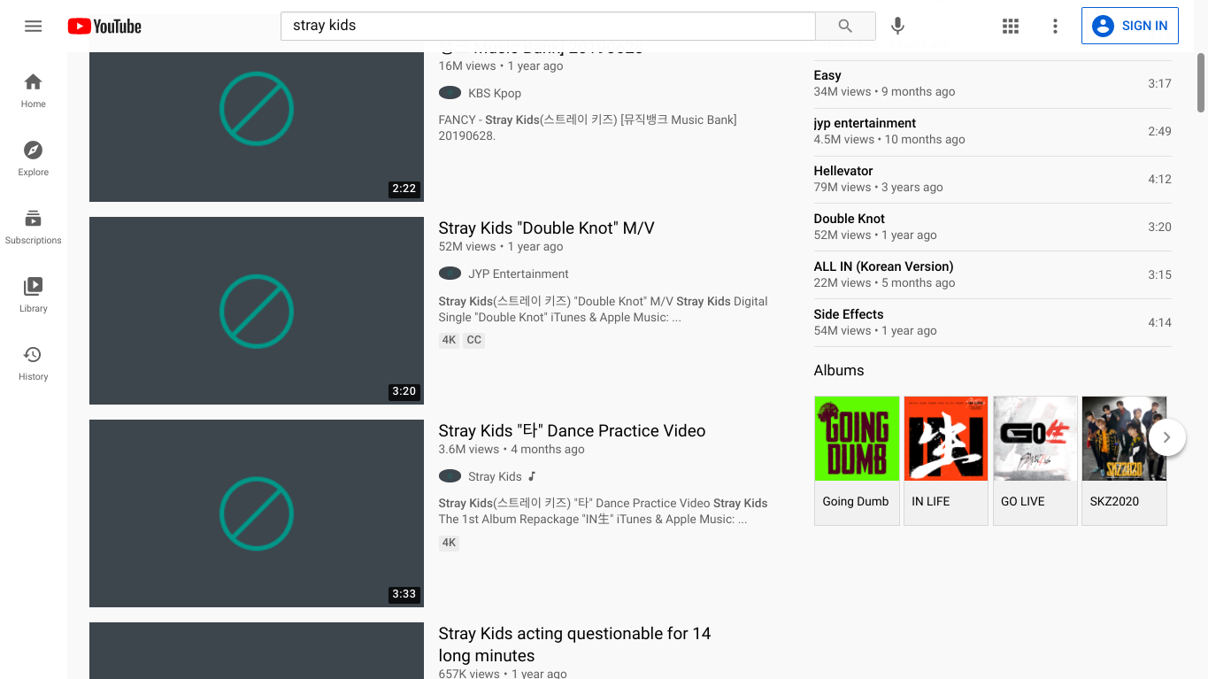
Task: Open IN LIFE album cover
Action: click(946, 438)
